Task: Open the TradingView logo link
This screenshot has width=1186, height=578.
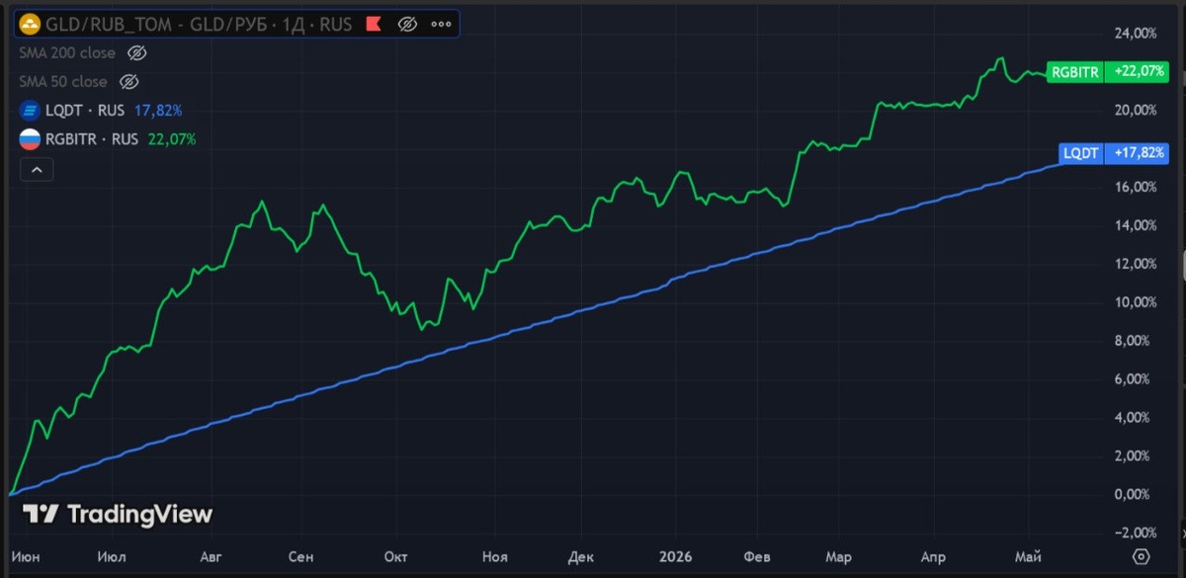Action: coord(118,514)
